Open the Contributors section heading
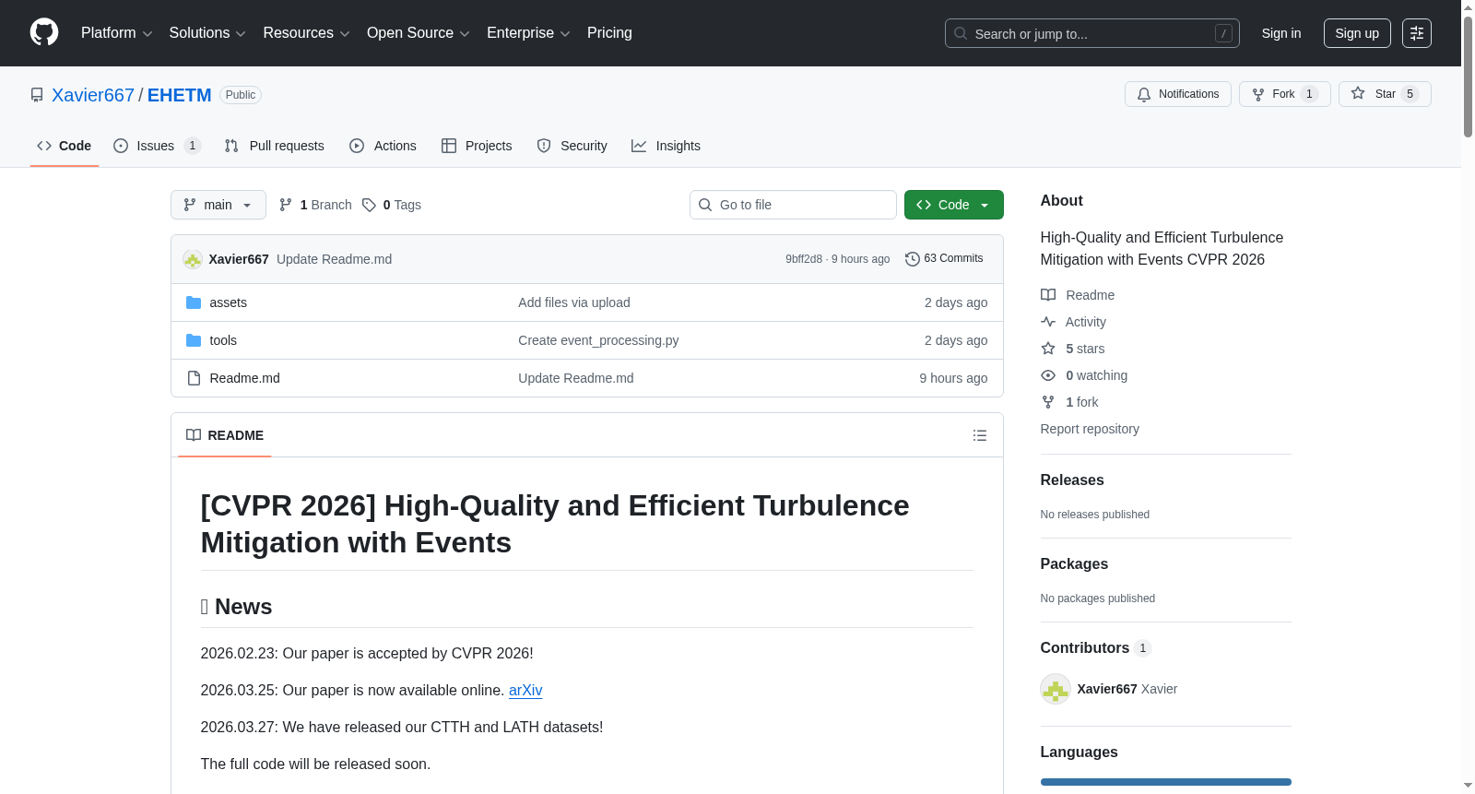Image resolution: width=1475 pixels, height=794 pixels. [1096, 647]
